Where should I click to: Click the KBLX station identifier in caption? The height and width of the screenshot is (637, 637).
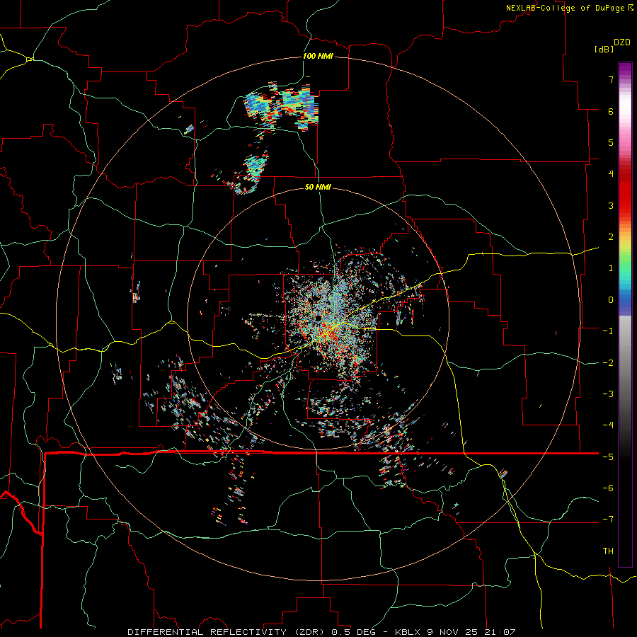click(409, 632)
